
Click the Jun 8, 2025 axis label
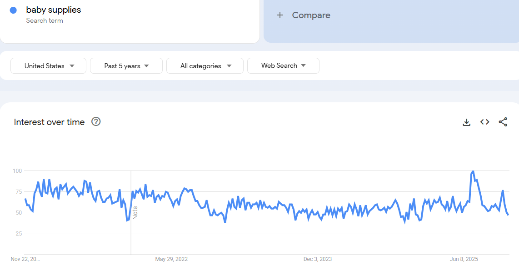coord(464,259)
